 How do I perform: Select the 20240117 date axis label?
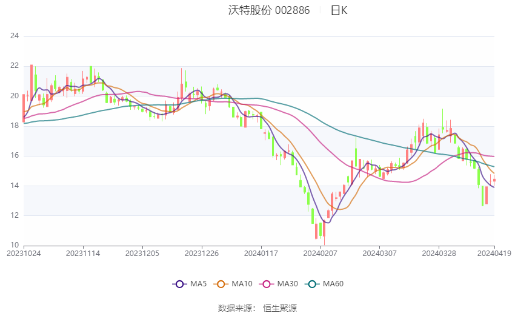[261, 254]
